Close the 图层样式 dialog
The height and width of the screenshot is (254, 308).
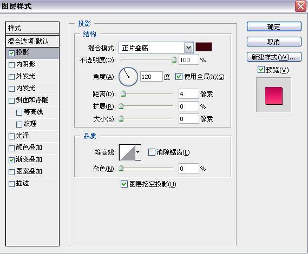(x=300, y=6)
